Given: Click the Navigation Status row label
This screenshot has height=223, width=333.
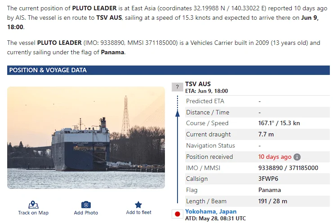Looking at the screenshot, I should [x=210, y=146].
